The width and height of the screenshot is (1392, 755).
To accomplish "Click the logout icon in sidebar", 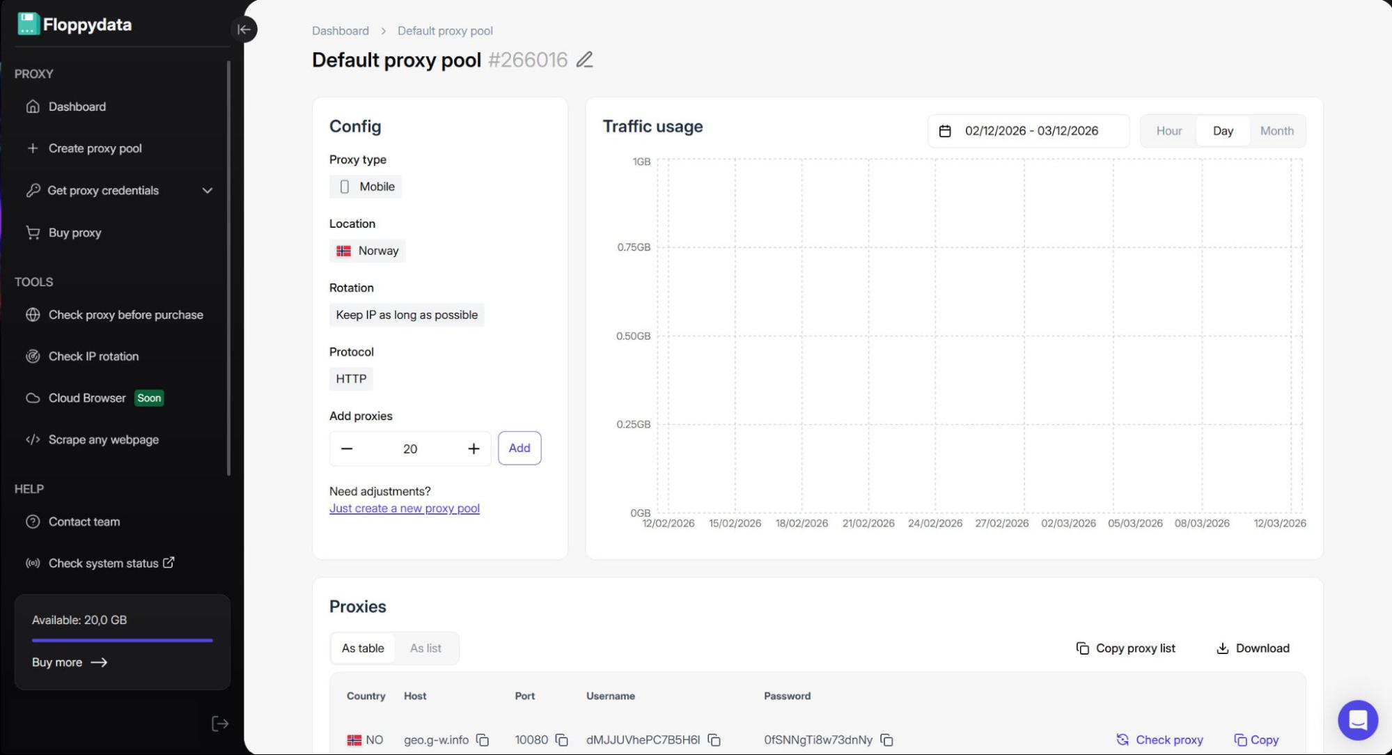I will click(219, 724).
